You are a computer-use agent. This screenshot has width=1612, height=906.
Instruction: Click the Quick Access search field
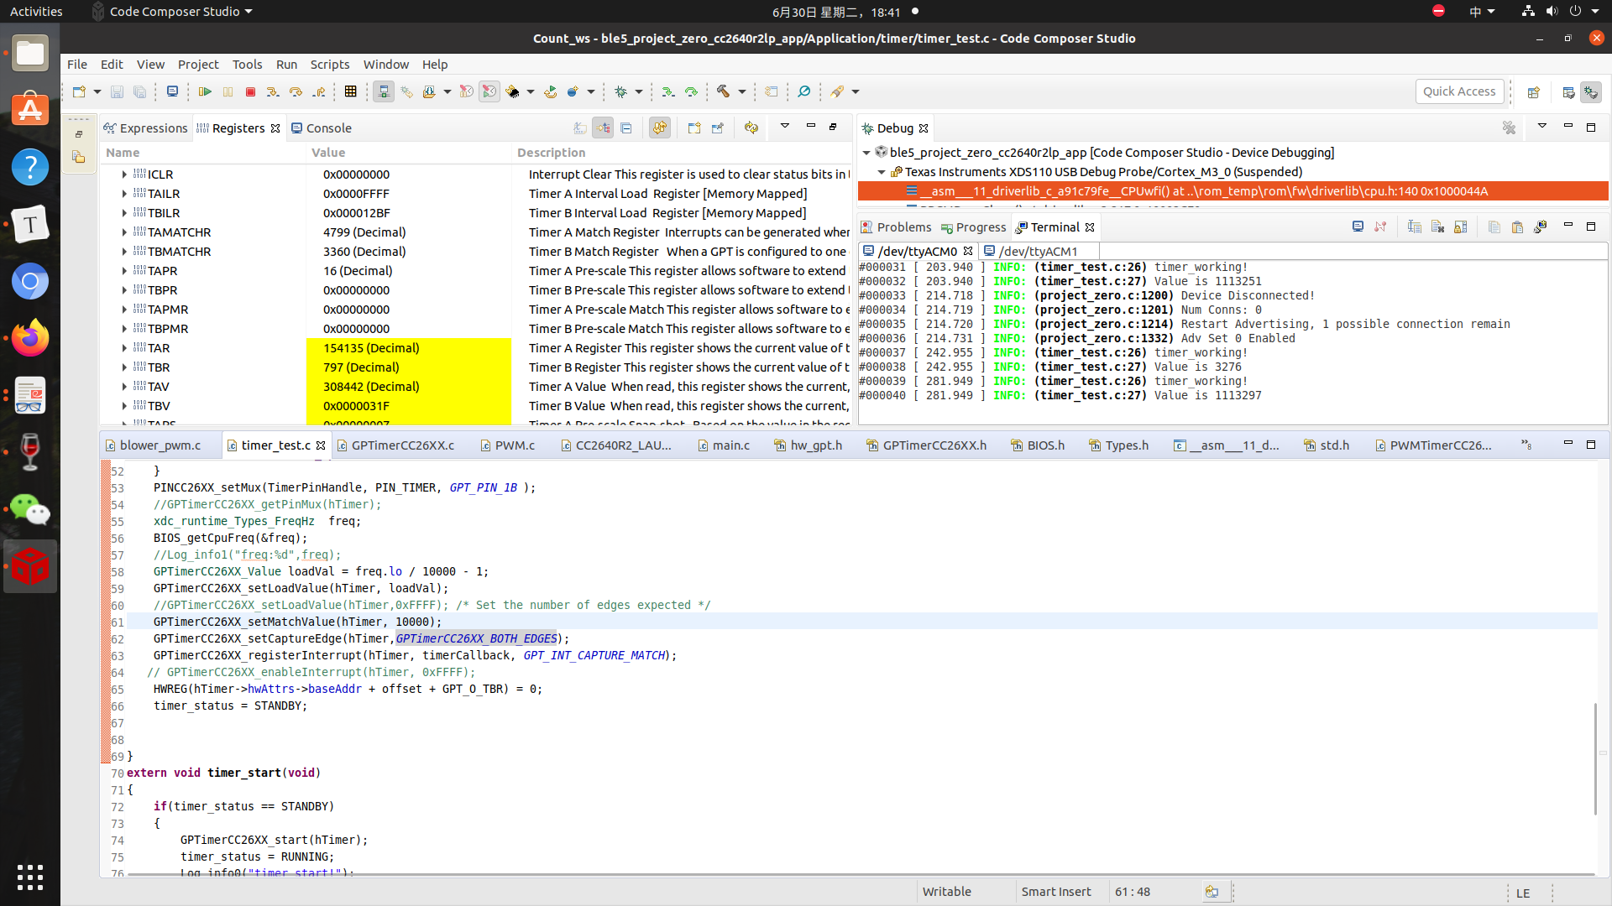pyautogui.click(x=1458, y=91)
